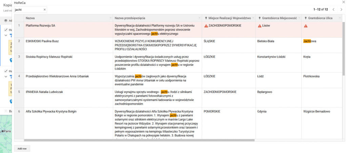Open Miejsce Realizacji Województwo column dropdown
The width and height of the screenshot is (347, 153).
click(252, 18)
